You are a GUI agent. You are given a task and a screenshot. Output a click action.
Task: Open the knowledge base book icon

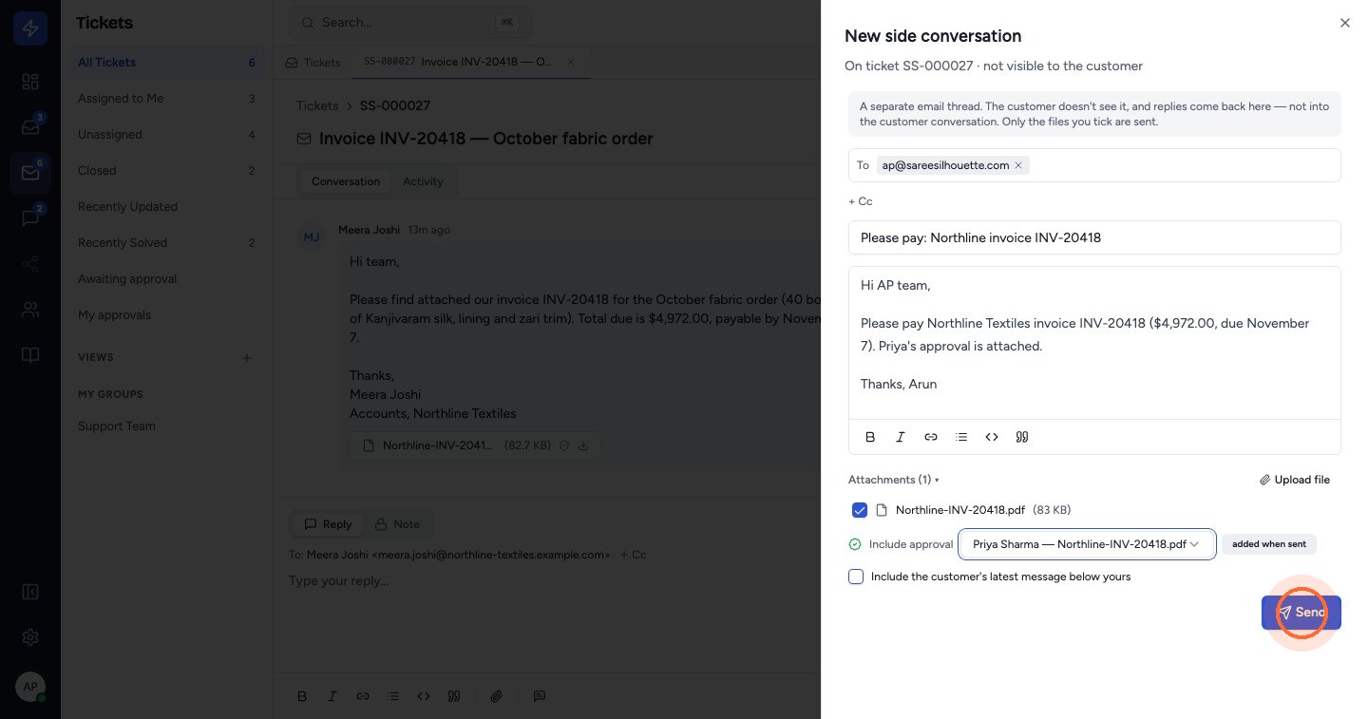pos(30,355)
